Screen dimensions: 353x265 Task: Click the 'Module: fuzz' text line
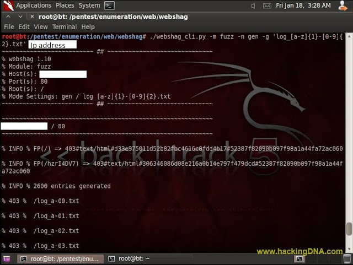26,66
